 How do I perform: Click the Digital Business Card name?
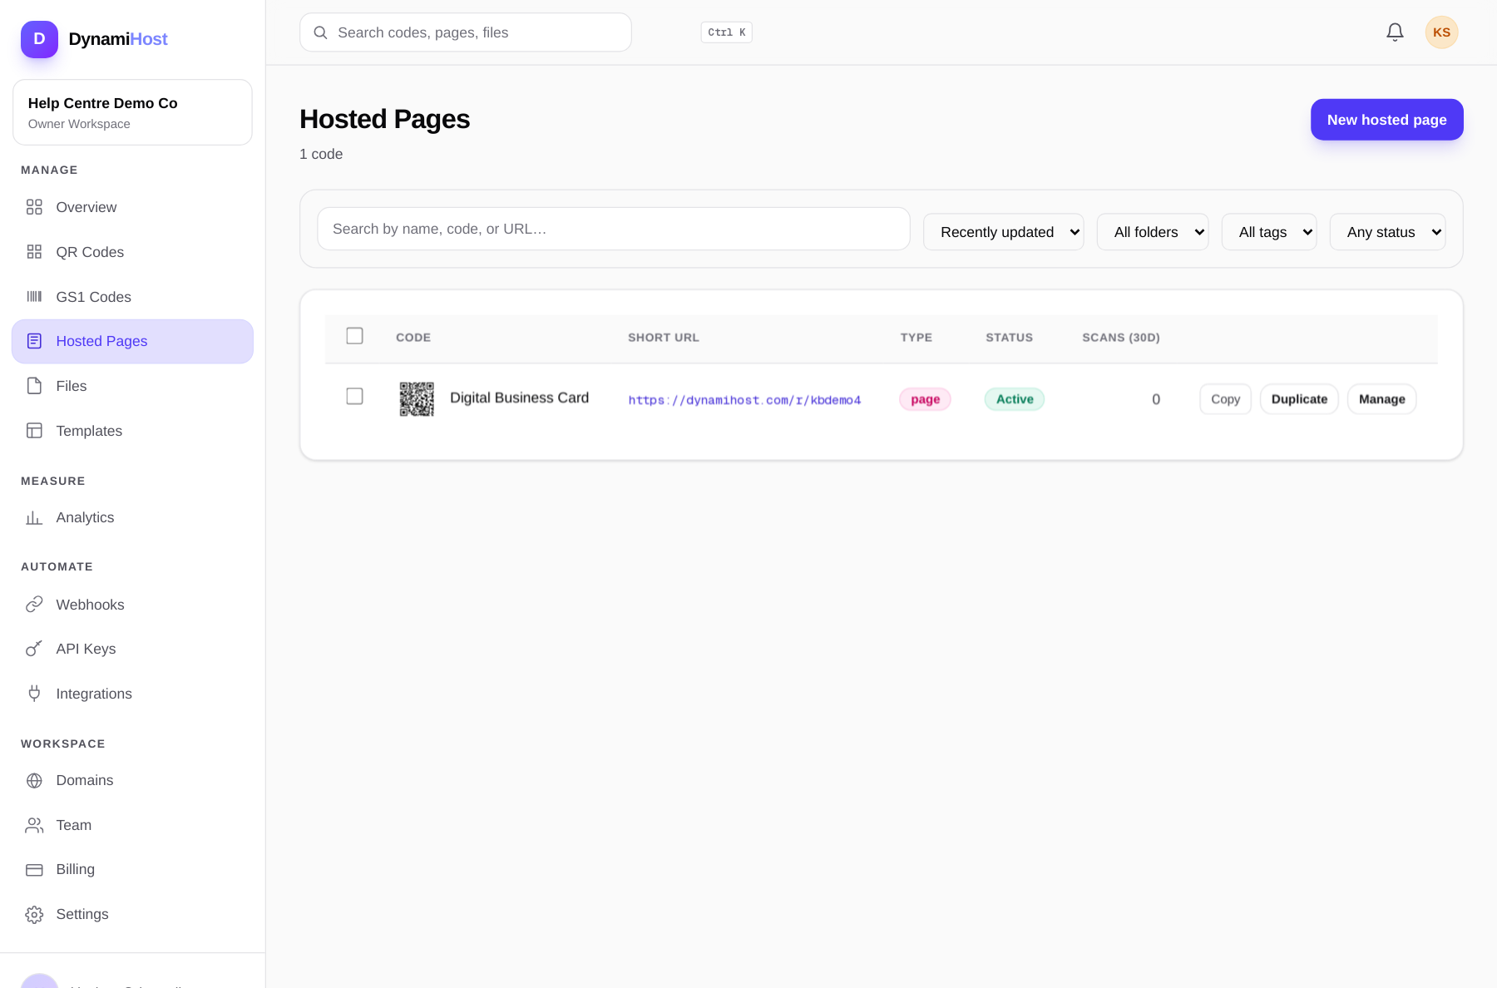click(519, 398)
